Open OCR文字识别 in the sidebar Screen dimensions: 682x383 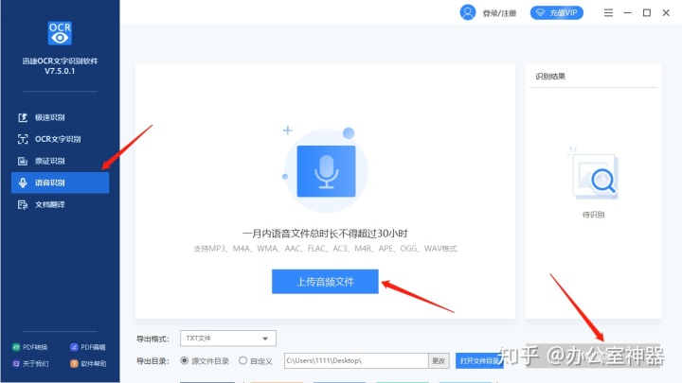tap(60, 139)
